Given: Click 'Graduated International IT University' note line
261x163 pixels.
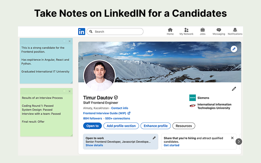Looking at the screenshot, I should [x=45, y=72].
